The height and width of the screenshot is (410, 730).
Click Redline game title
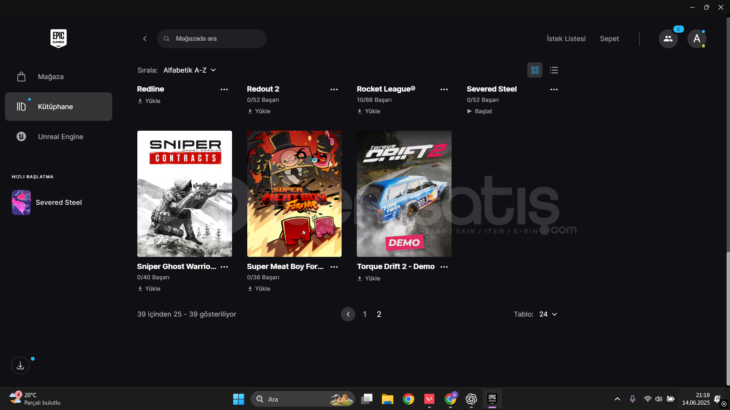pos(151,89)
